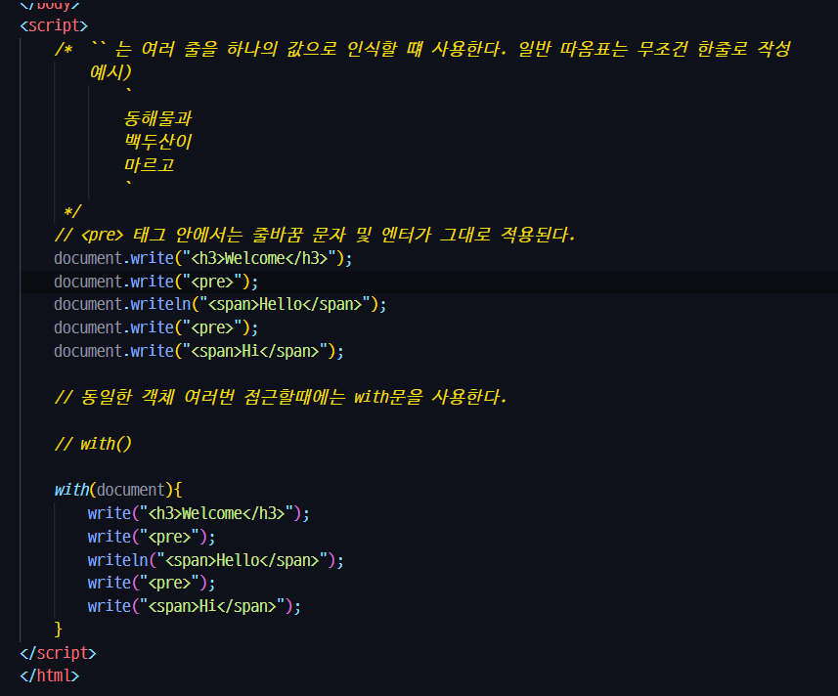Click write("<span>Hi</span>") inside with block

point(195,606)
